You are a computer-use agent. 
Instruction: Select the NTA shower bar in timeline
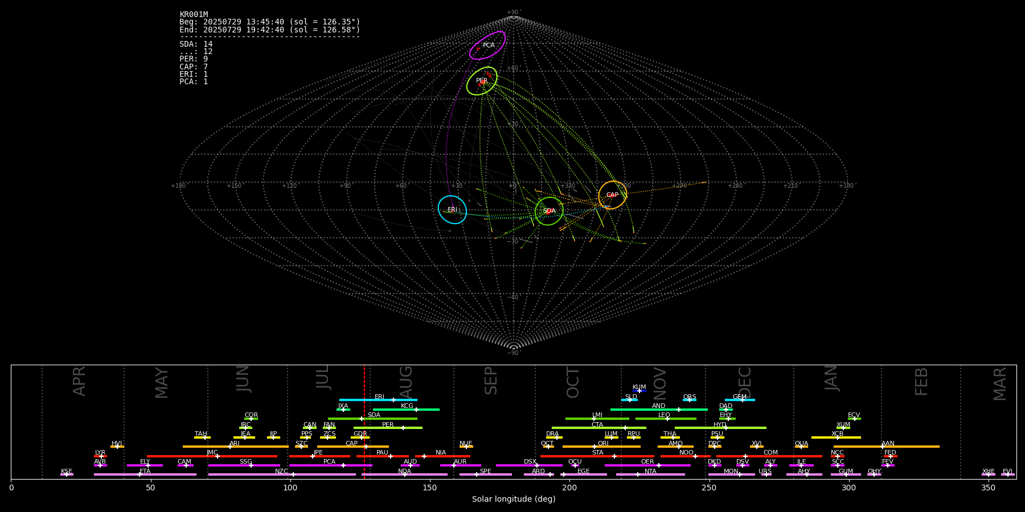(650, 474)
